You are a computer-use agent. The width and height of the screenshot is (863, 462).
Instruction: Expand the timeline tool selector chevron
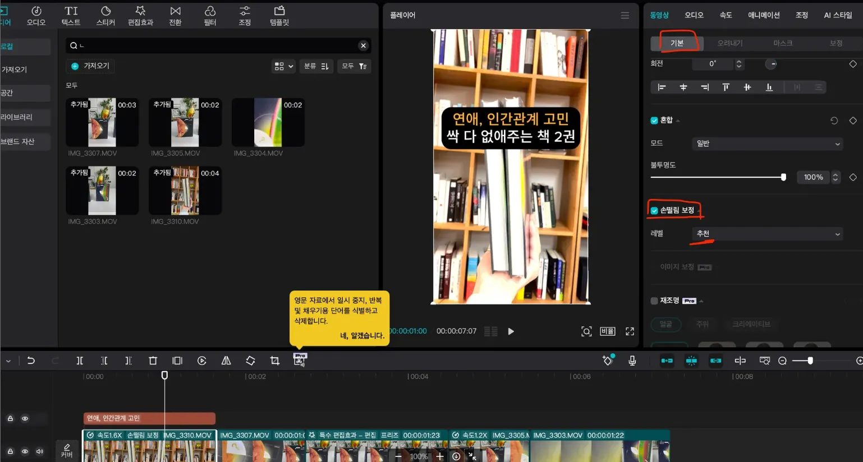coord(8,361)
